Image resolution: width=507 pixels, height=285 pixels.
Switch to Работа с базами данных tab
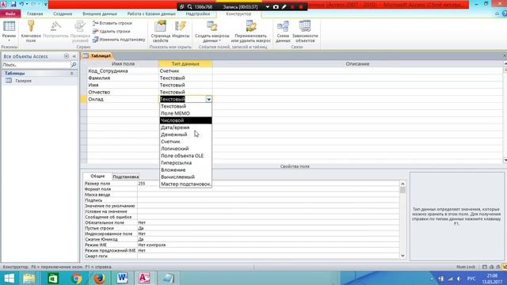tap(151, 14)
